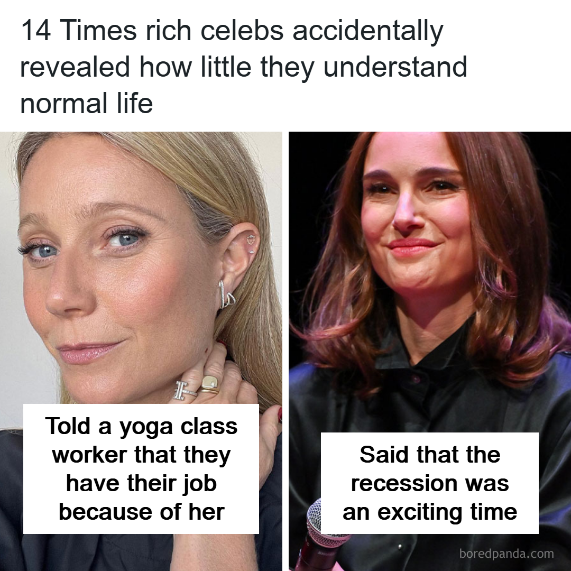Click the boredpanda.com watermark
Screen dimensions: 571x571
506,554
